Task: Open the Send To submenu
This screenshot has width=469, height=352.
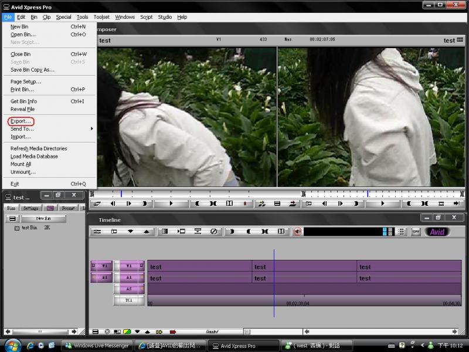Action: point(22,128)
